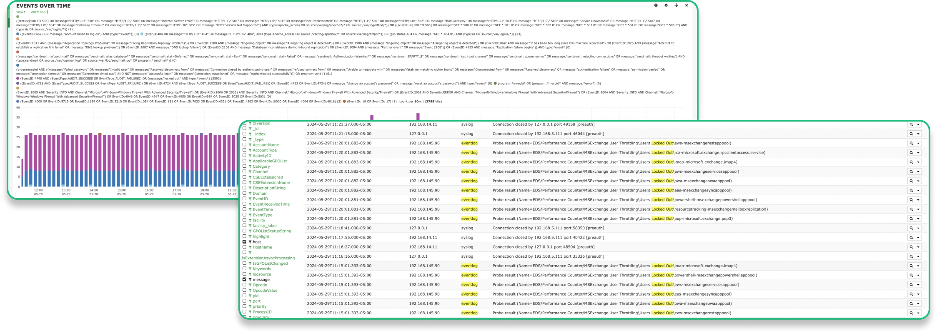Click the funnel icon beside EventID

(x=250, y=199)
